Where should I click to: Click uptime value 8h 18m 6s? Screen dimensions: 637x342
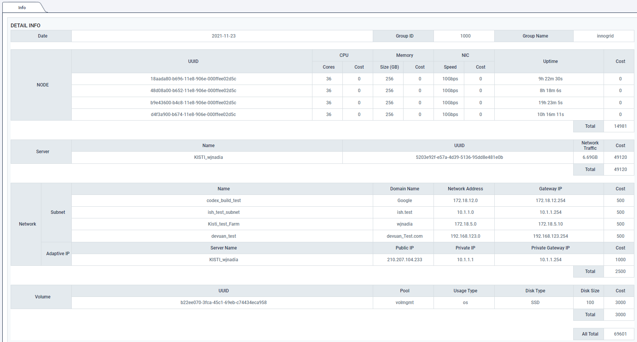[550, 91]
